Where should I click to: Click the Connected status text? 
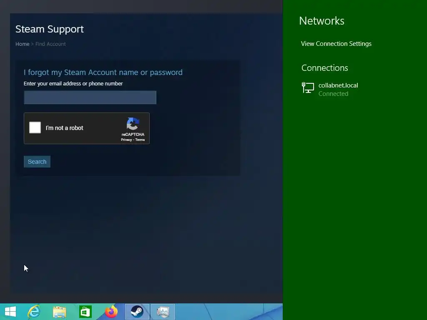(333, 94)
